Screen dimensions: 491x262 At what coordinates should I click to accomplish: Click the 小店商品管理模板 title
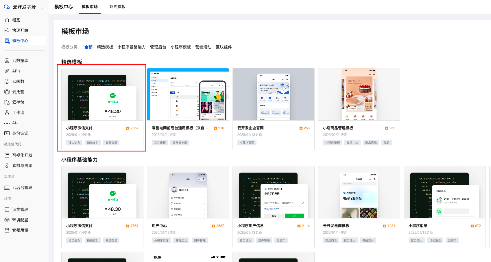(338, 128)
